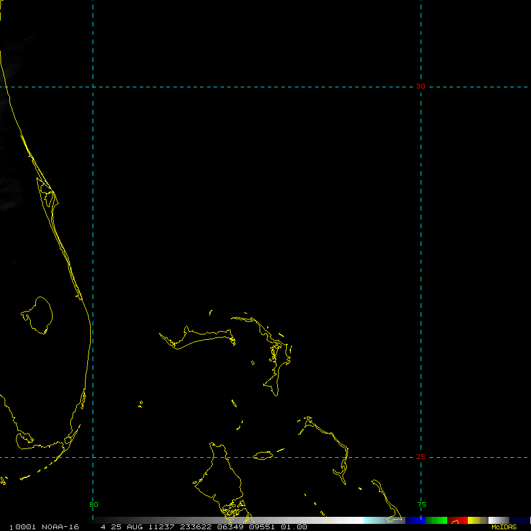Viewport: 531px width, 531px height.
Task: Select the green segment in the color scale
Action: (x=437, y=520)
